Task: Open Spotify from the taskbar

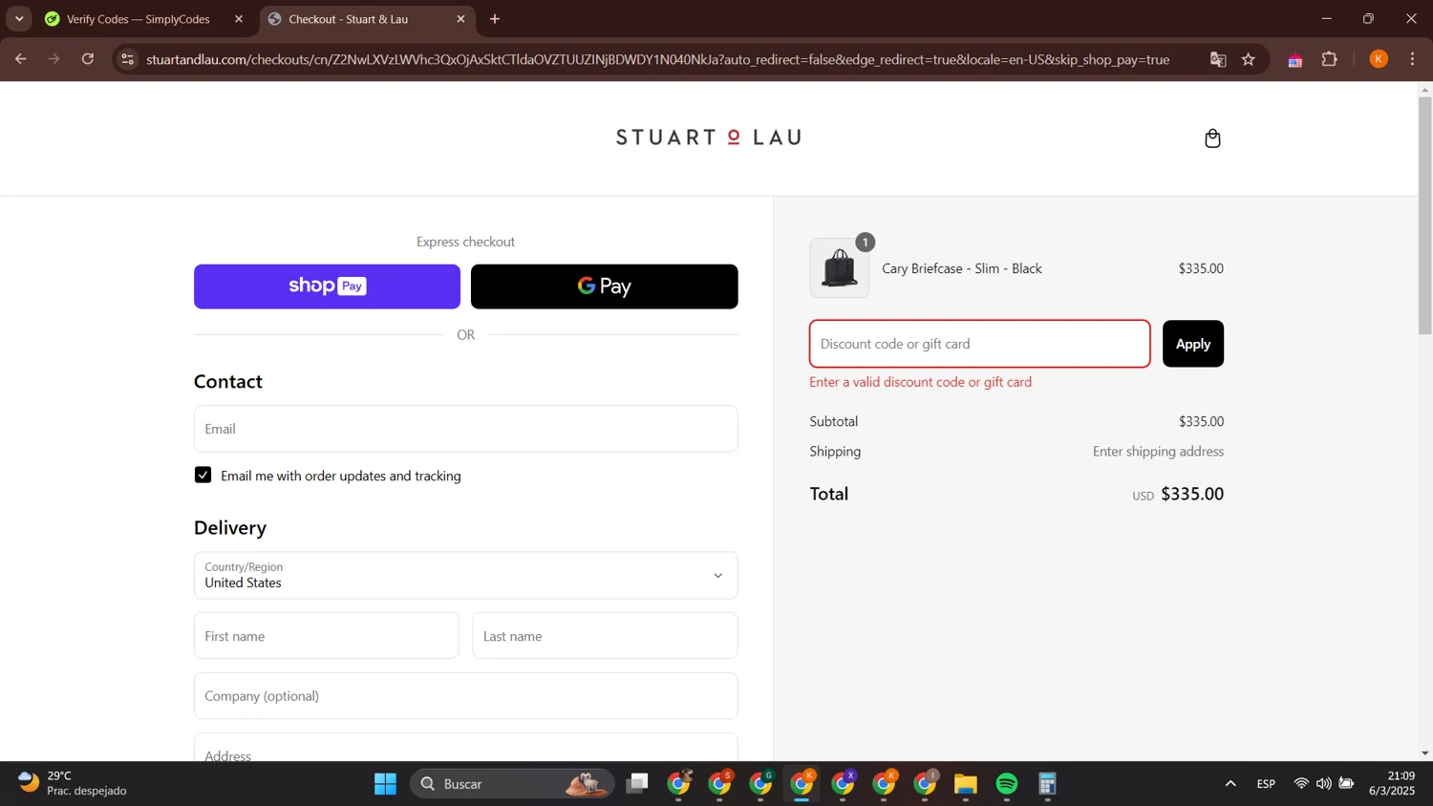Action: [x=1007, y=784]
